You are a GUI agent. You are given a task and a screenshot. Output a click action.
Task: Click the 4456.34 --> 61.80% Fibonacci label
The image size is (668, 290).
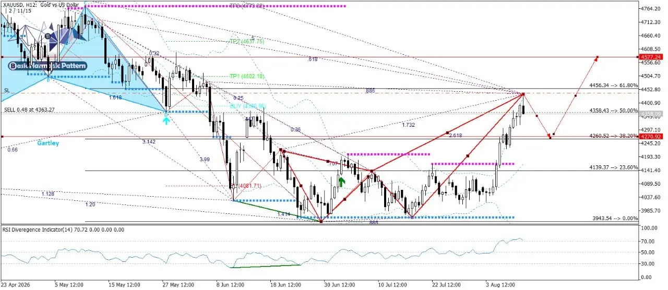(x=614, y=84)
